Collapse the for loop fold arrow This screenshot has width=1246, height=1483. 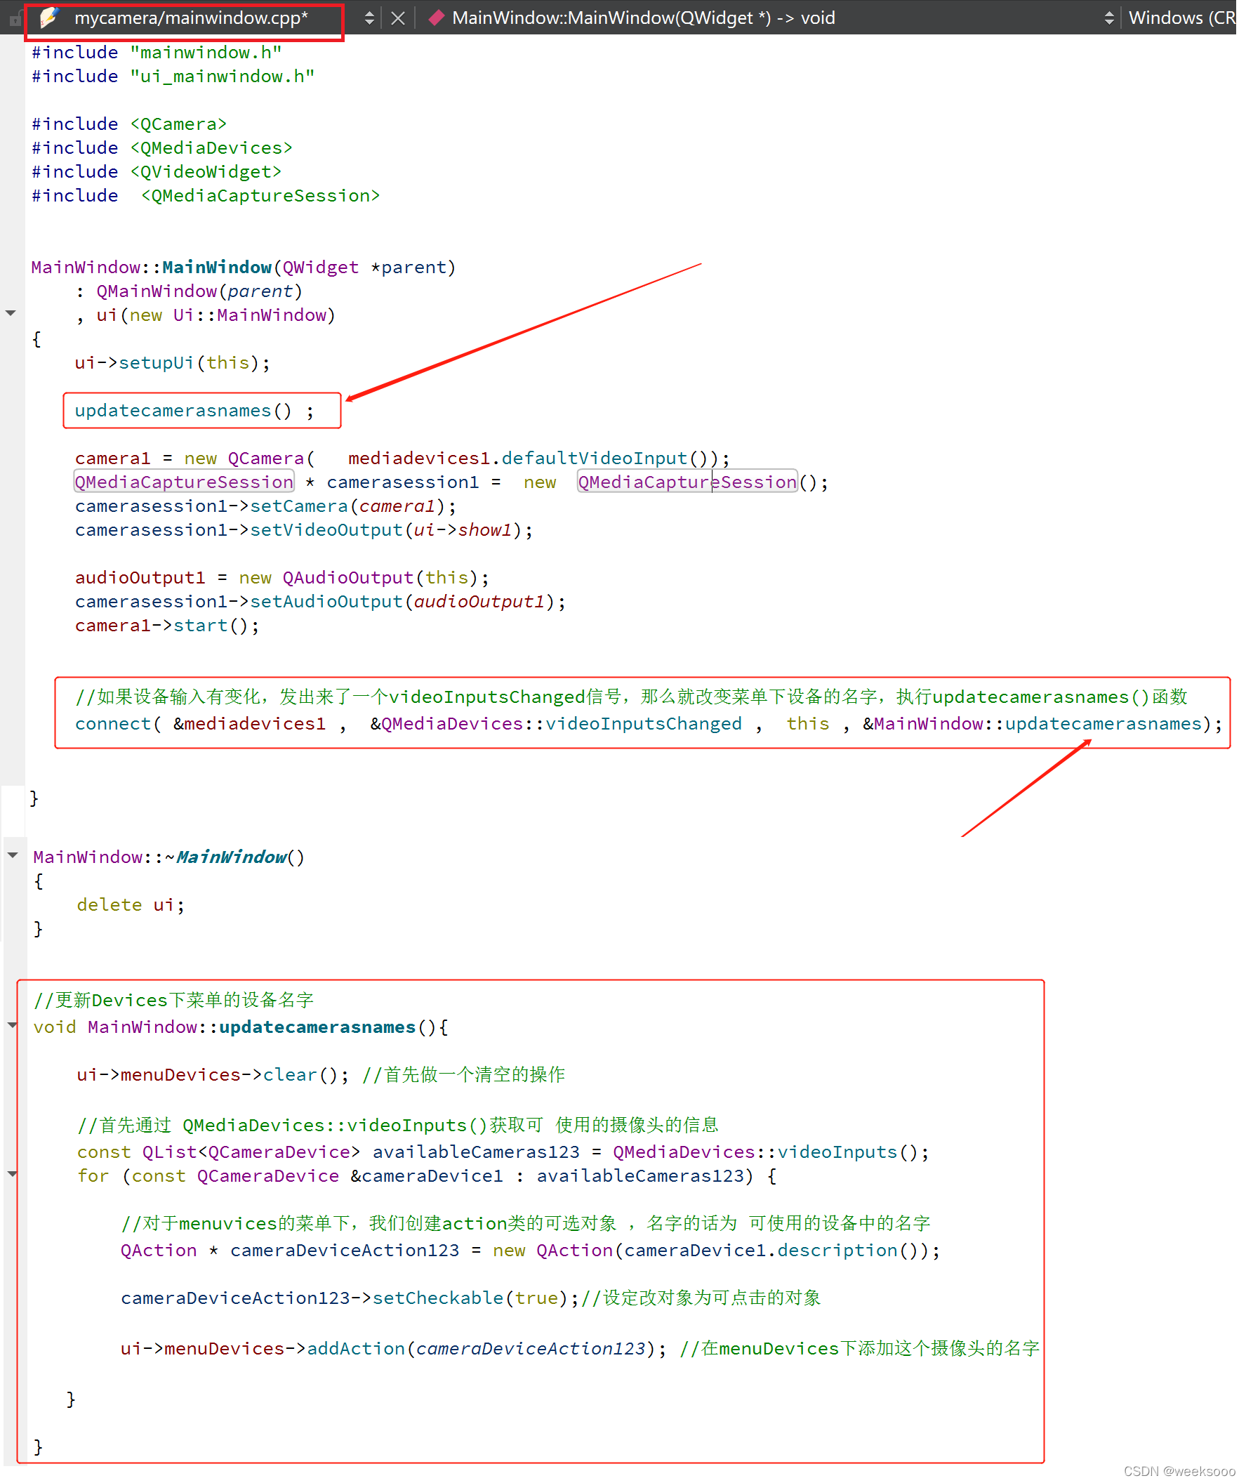click(x=12, y=1174)
